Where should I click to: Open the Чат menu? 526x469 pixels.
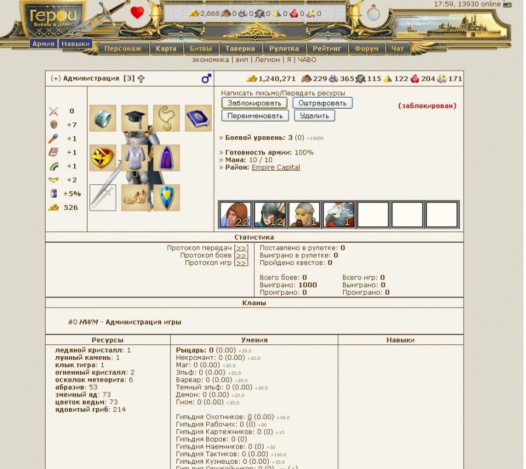397,49
